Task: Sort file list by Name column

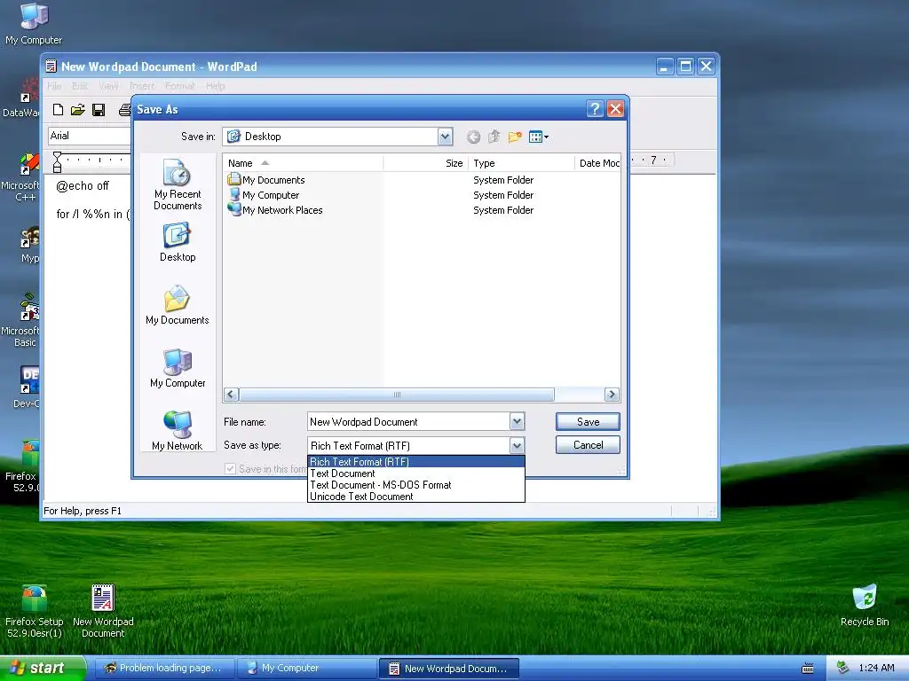Action: (x=303, y=163)
